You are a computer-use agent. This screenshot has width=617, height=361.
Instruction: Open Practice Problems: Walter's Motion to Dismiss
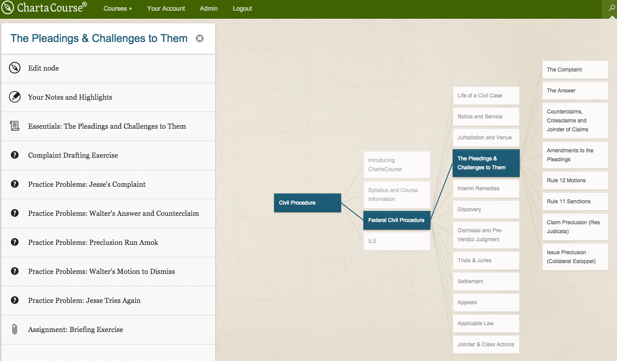coord(108,272)
